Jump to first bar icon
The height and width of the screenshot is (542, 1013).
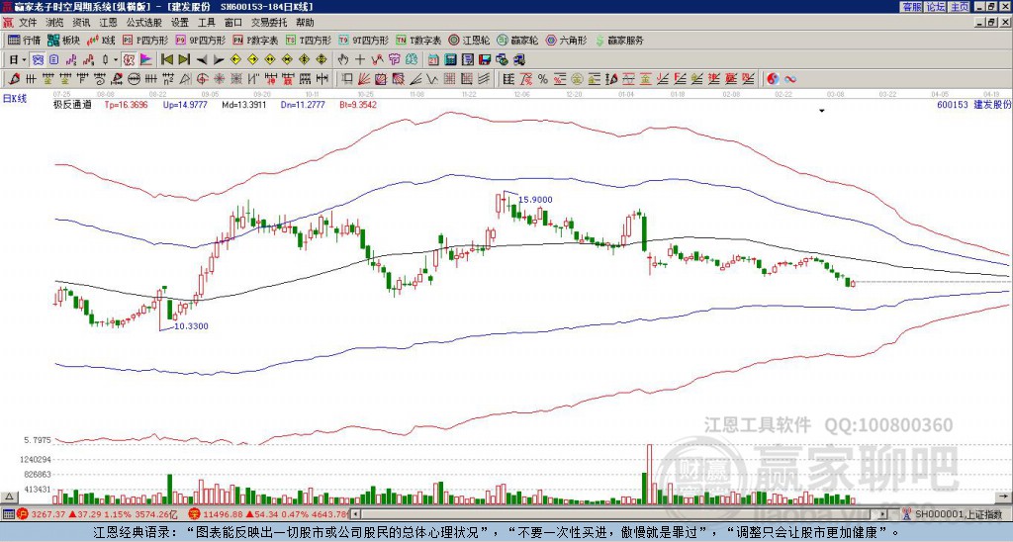[x=166, y=59]
